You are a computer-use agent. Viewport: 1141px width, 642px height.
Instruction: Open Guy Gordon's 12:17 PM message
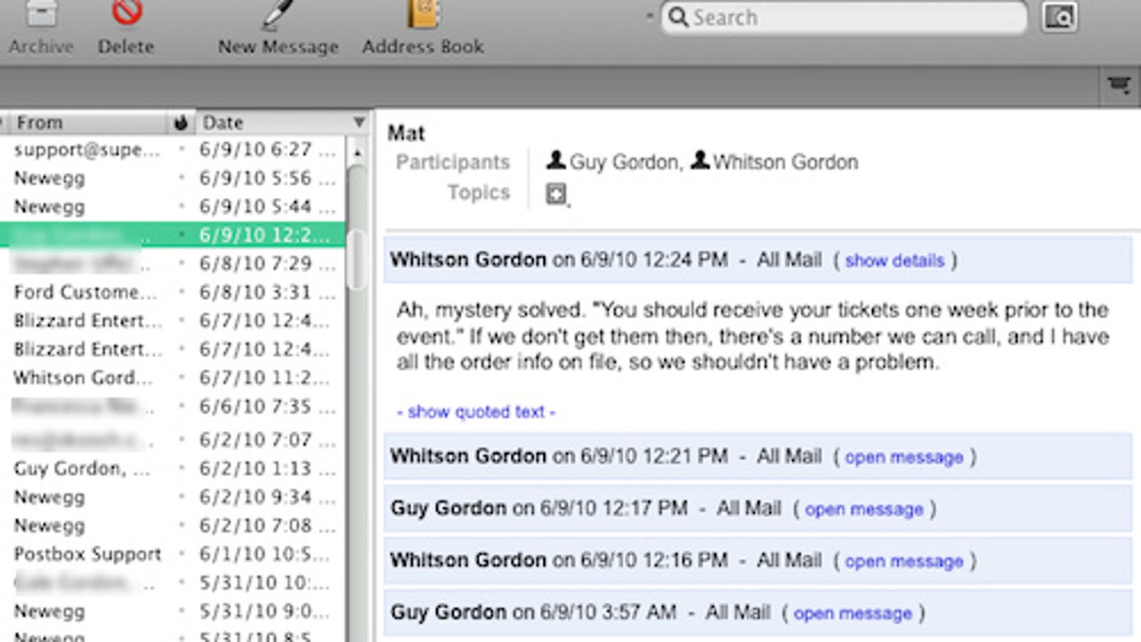pyautogui.click(x=864, y=509)
